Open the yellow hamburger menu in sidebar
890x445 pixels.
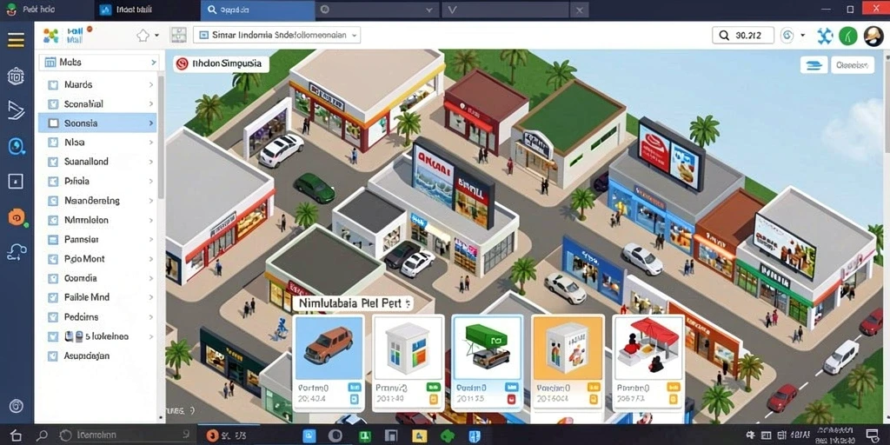coord(16,40)
